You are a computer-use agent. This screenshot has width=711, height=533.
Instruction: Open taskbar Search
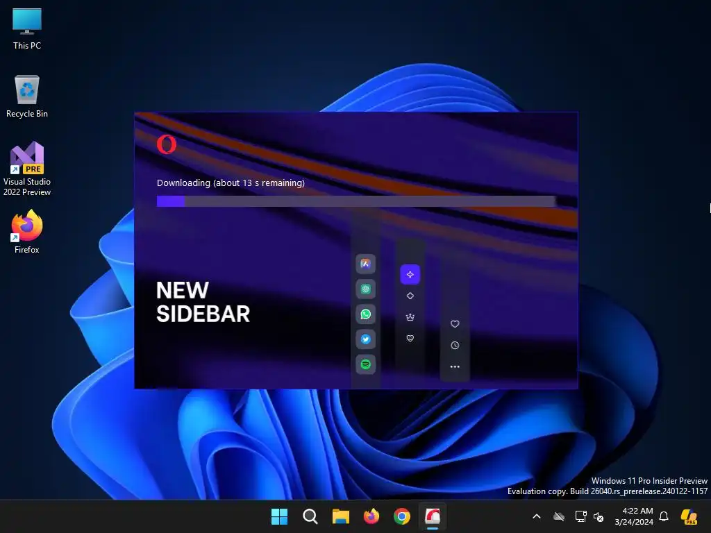click(310, 516)
